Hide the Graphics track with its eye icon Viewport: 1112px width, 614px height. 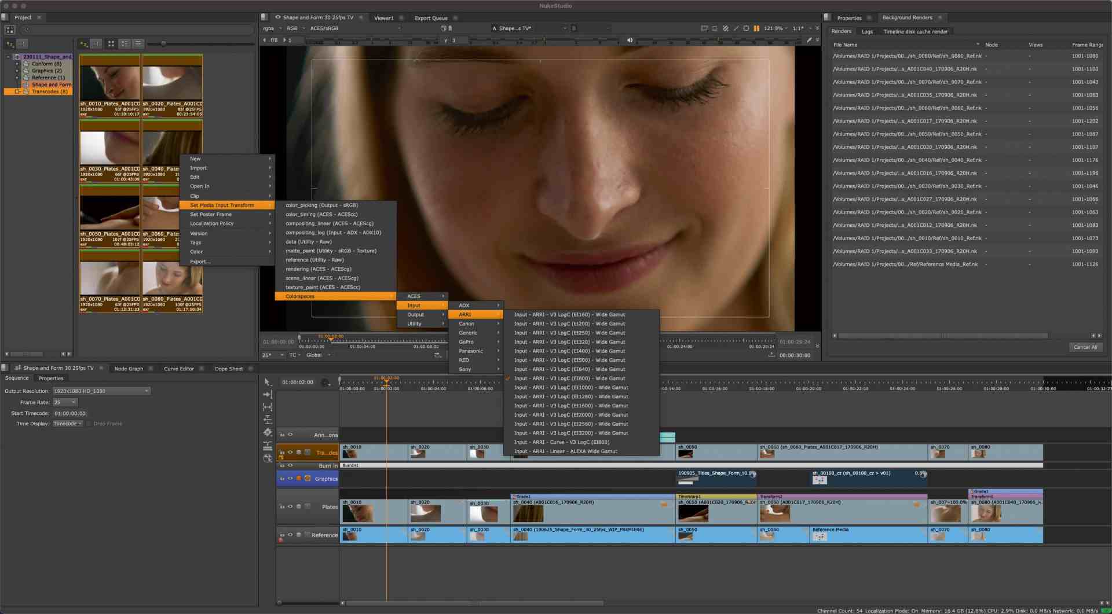(290, 478)
